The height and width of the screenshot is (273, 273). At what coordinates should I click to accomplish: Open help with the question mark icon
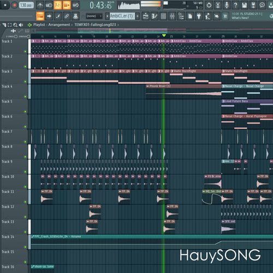click(235, 5)
